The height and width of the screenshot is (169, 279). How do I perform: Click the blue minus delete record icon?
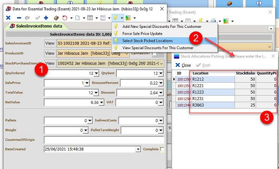click(x=19, y=18)
